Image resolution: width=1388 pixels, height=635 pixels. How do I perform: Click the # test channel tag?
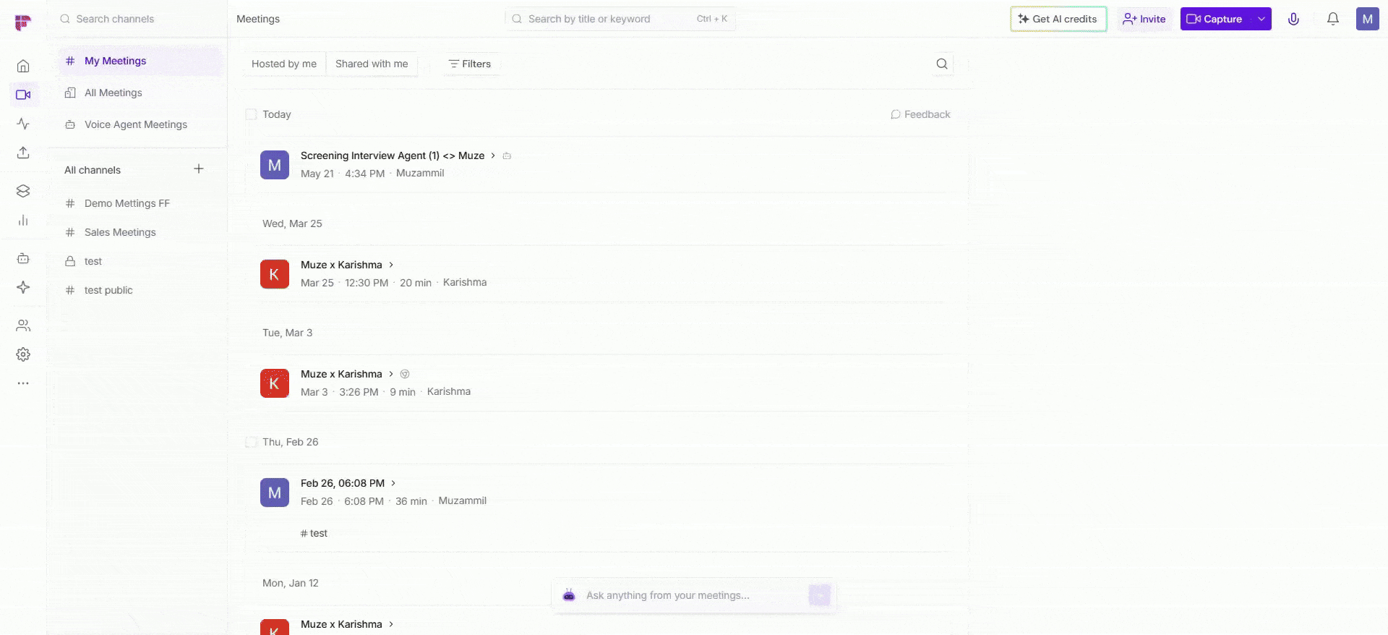[314, 533]
